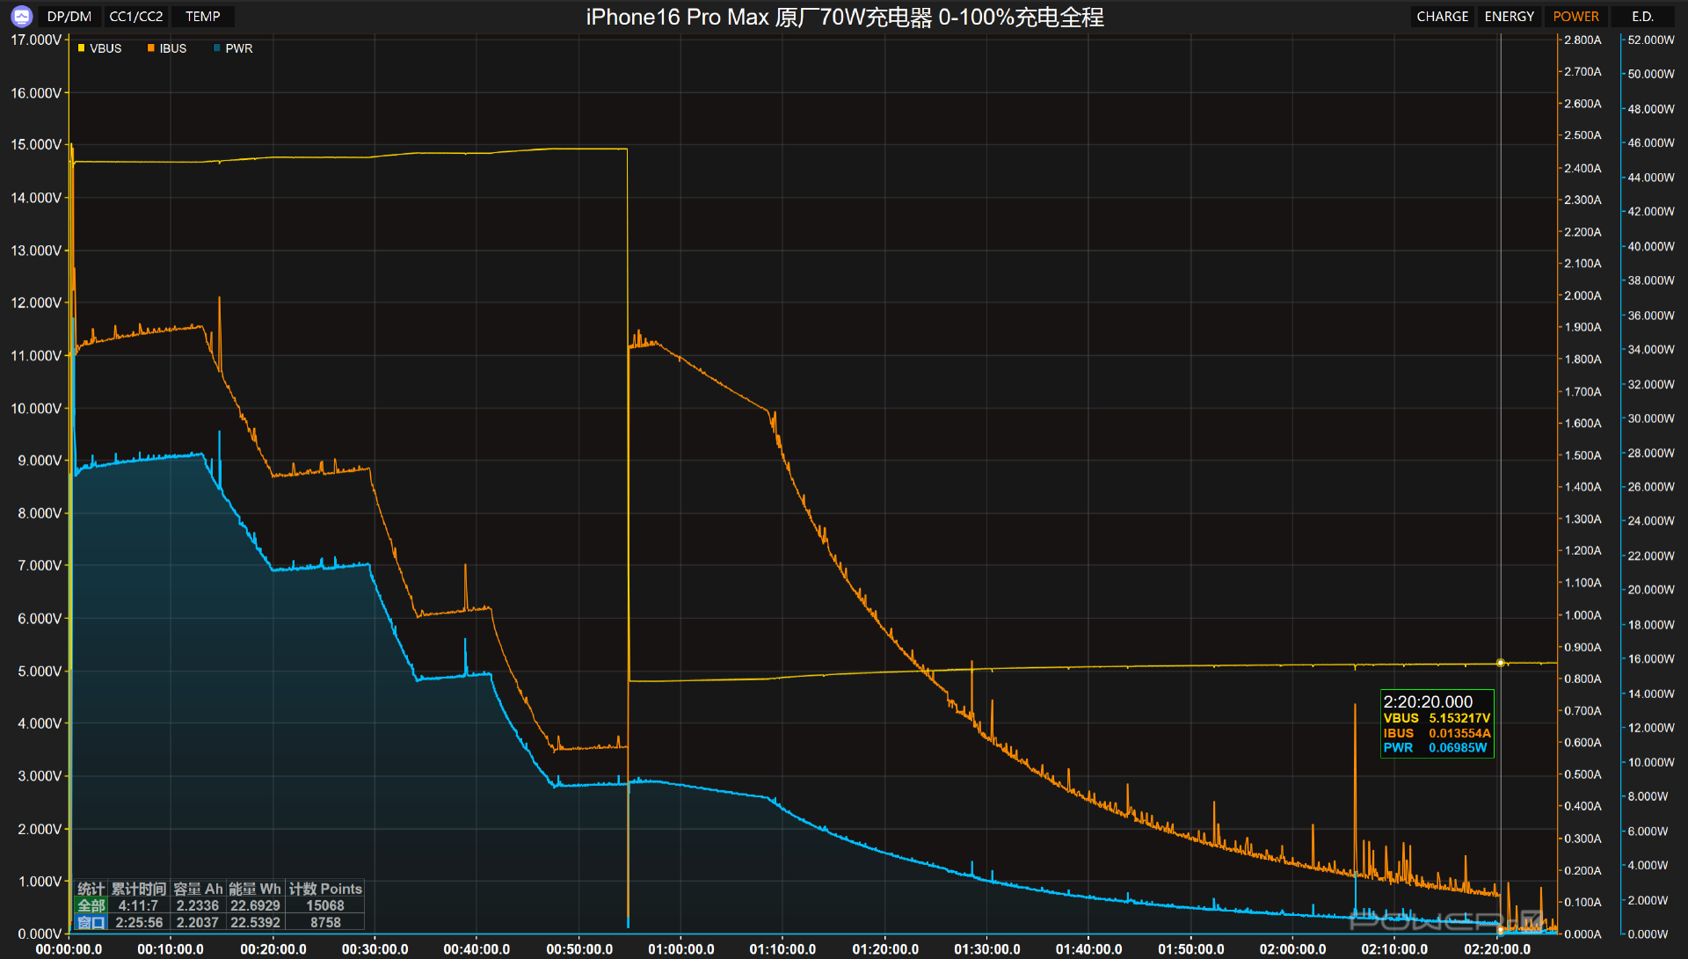Click the 能量 Wh column header
Image resolution: width=1688 pixels, height=959 pixels.
(x=255, y=889)
